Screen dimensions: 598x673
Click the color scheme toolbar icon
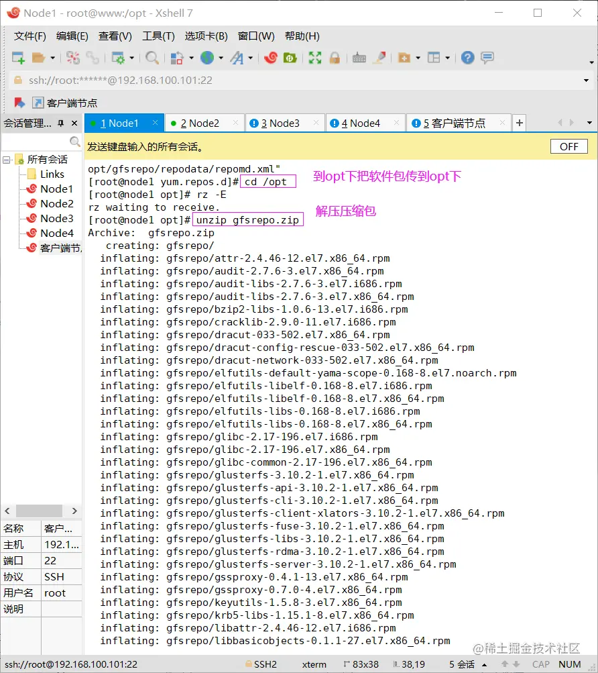coord(177,58)
